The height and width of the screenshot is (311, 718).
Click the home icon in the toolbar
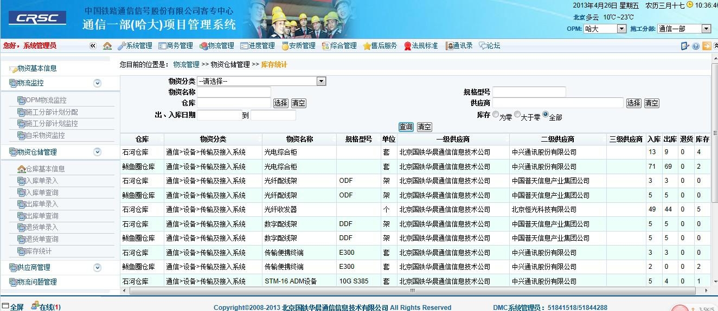[107, 46]
